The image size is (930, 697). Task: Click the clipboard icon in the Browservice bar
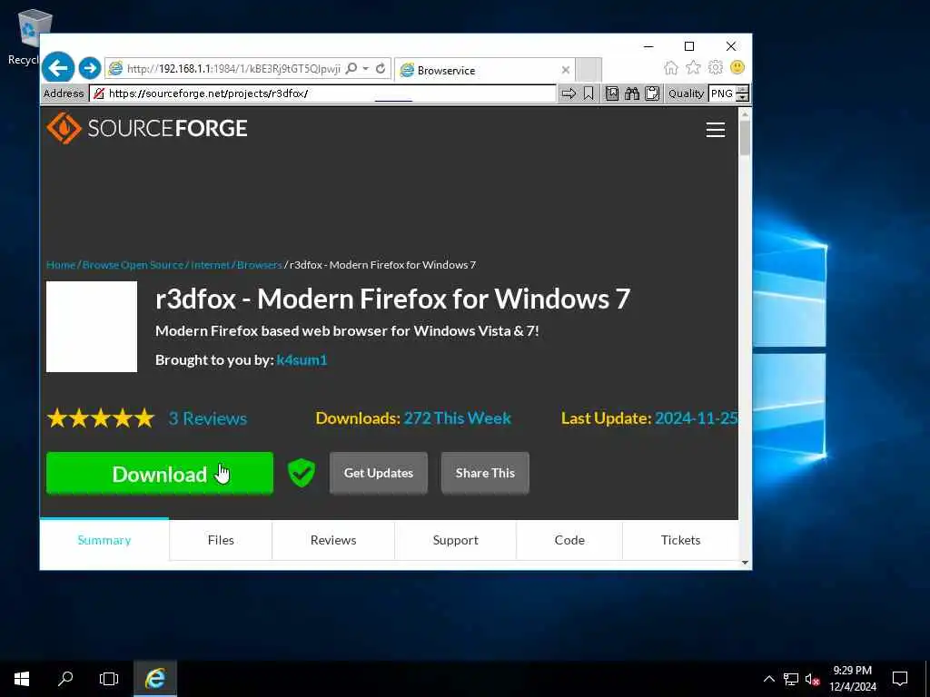[x=652, y=93]
